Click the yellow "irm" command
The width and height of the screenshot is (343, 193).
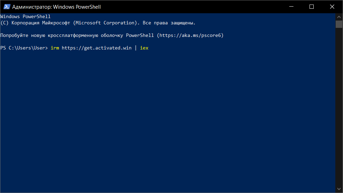(x=55, y=48)
